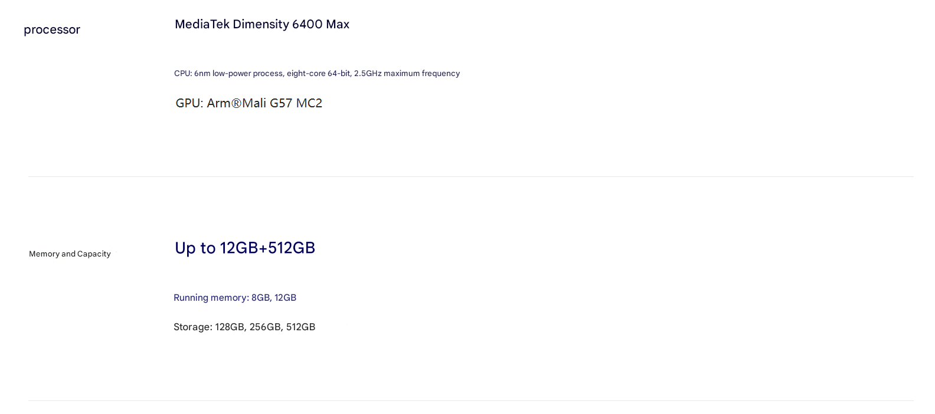
Task: Click the CPU specification line
Action: [316, 74]
